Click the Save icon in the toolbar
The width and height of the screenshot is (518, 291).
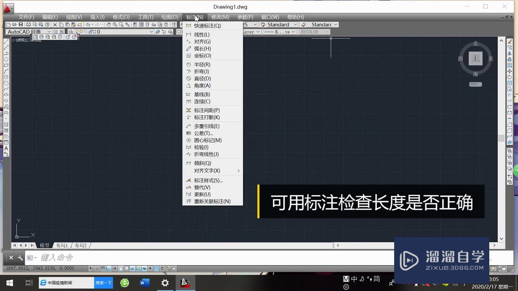pyautogui.click(x=21, y=25)
